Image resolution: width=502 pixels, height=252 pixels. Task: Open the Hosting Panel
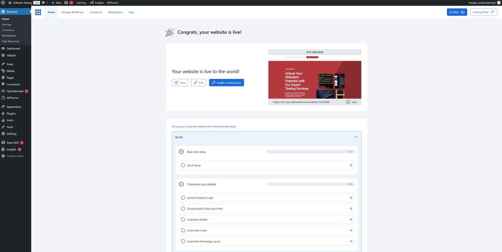484,12
